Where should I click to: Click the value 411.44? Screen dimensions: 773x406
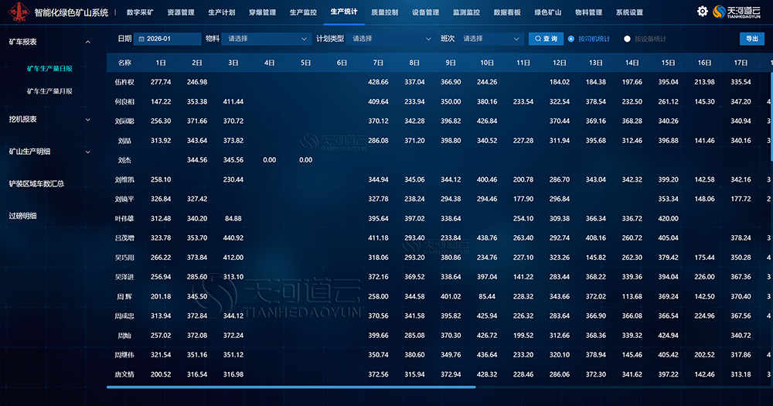(x=233, y=101)
